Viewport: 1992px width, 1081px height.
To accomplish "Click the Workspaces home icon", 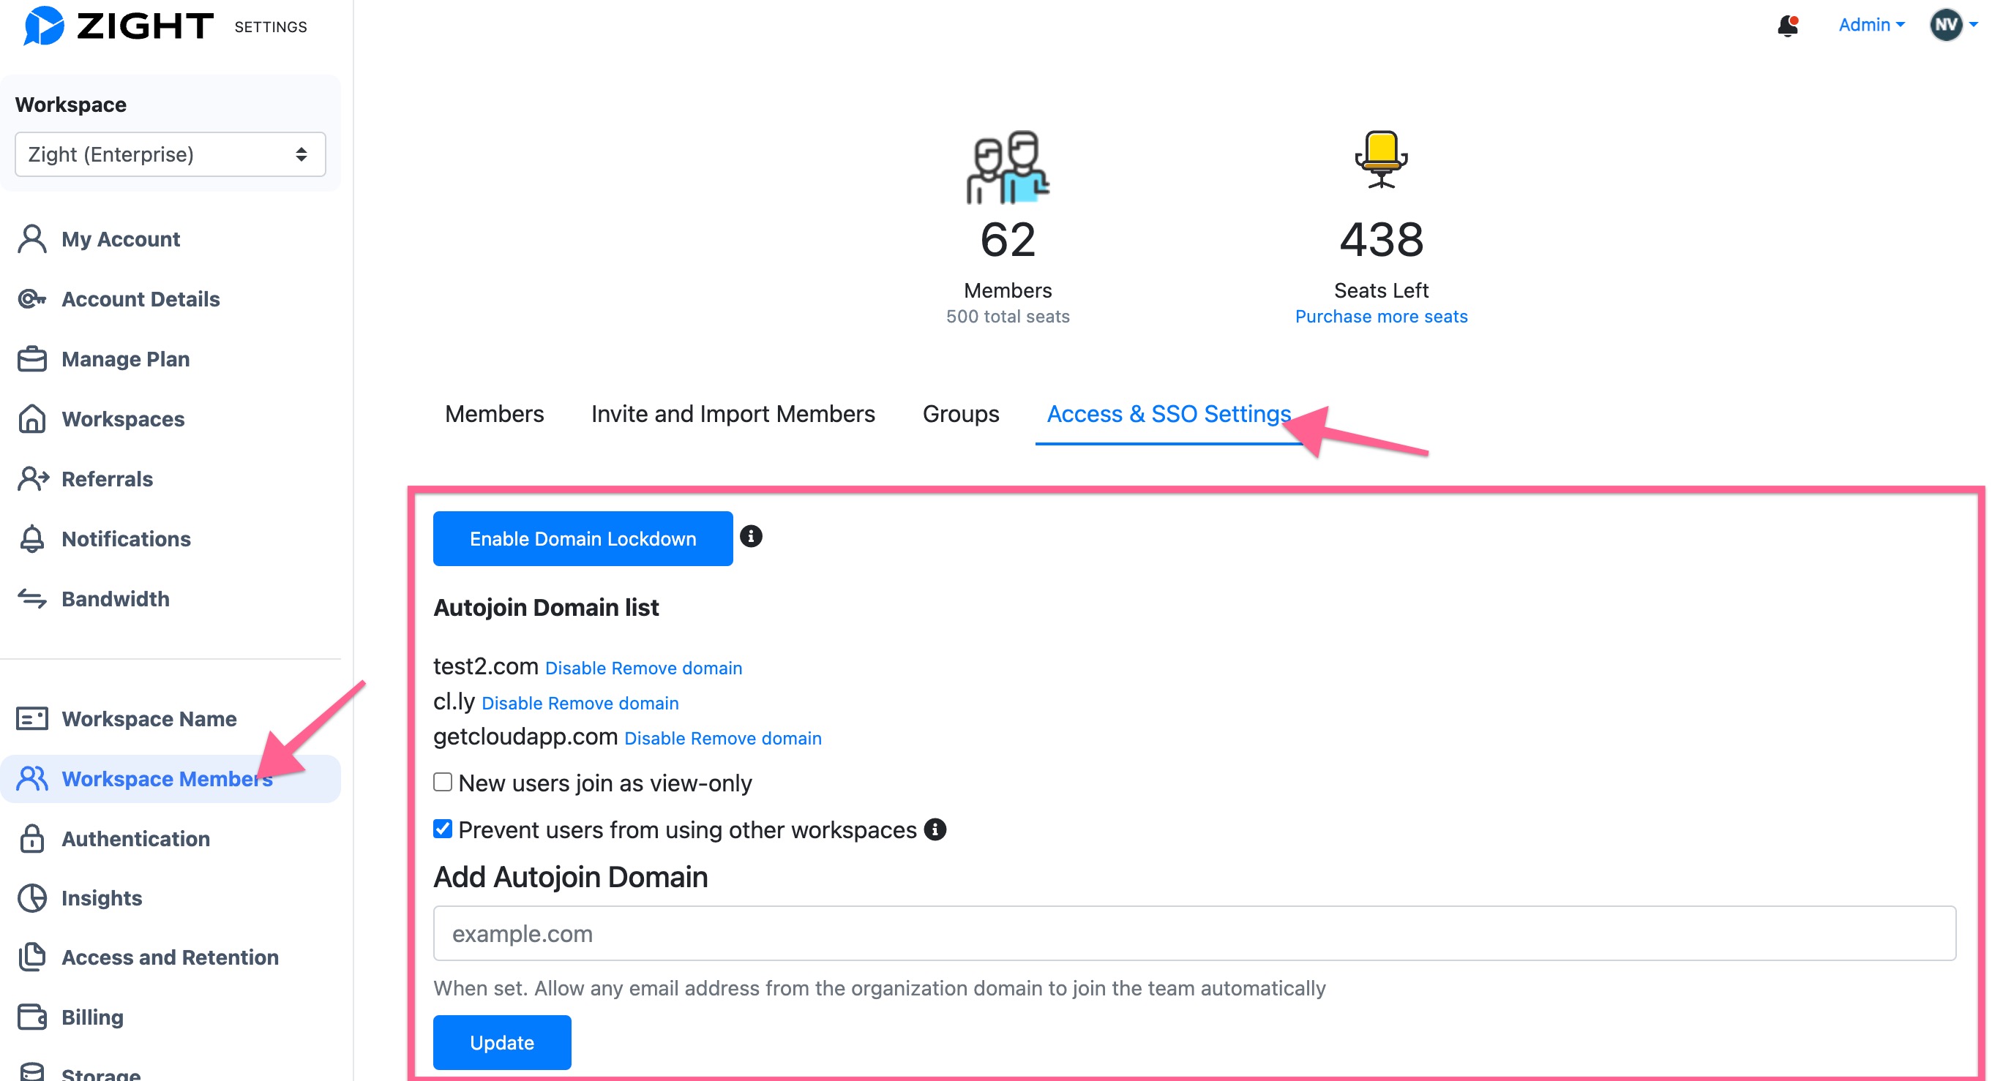I will click(x=31, y=419).
